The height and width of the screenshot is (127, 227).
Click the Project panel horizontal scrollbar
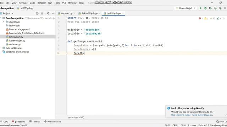coord(21,118)
